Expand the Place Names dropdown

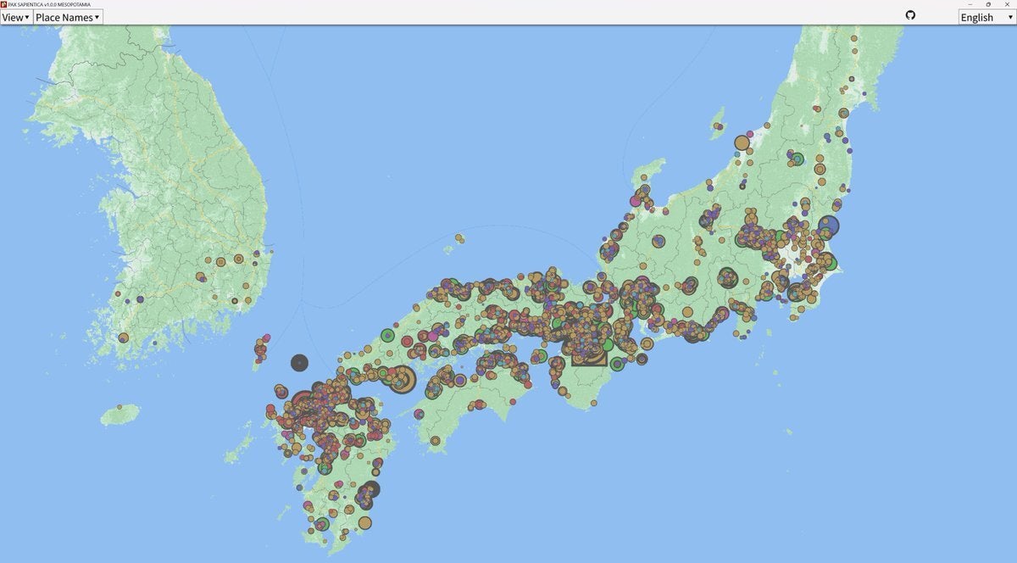(68, 17)
